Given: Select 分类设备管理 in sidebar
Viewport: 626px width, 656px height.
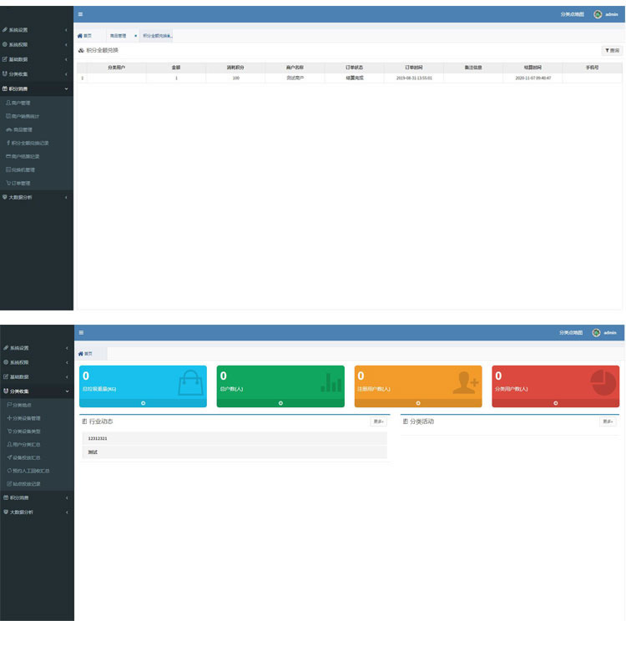Looking at the screenshot, I should click(x=26, y=418).
